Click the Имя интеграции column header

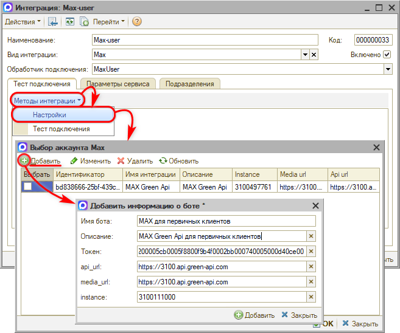pos(151,174)
